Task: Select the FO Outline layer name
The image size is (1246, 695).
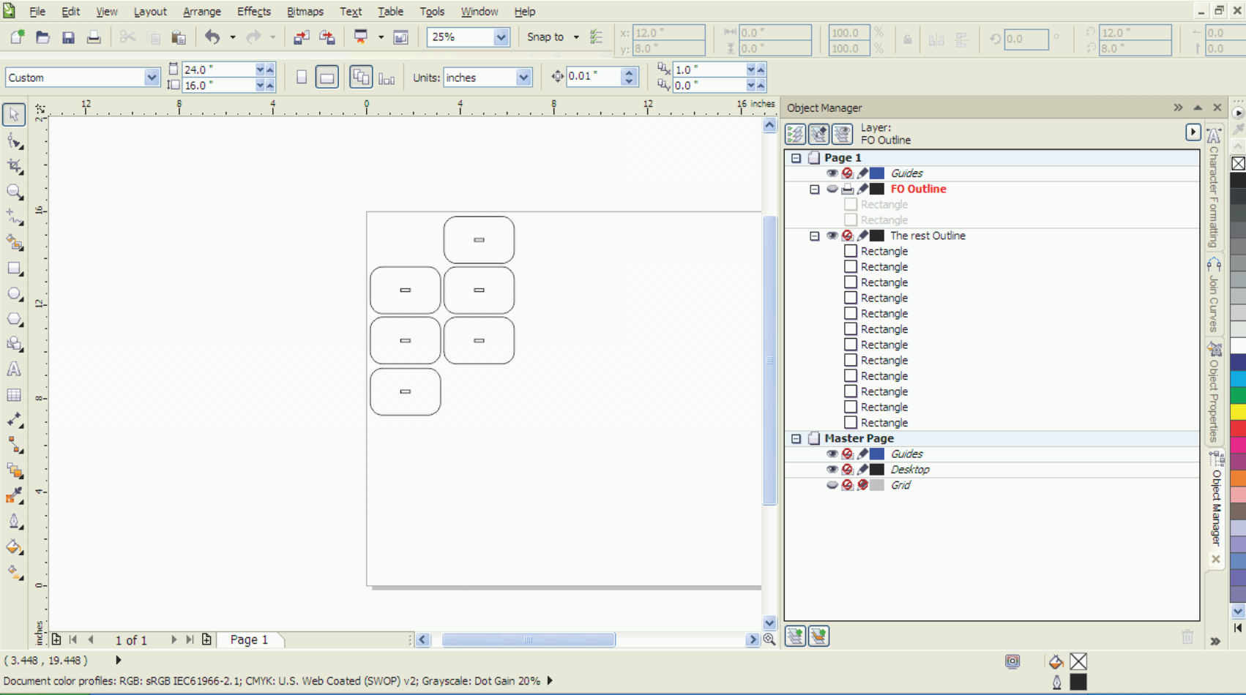Action: [x=918, y=189]
